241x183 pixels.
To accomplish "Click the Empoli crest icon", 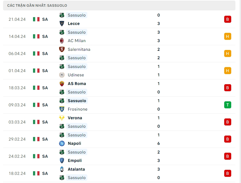I will [62, 161].
